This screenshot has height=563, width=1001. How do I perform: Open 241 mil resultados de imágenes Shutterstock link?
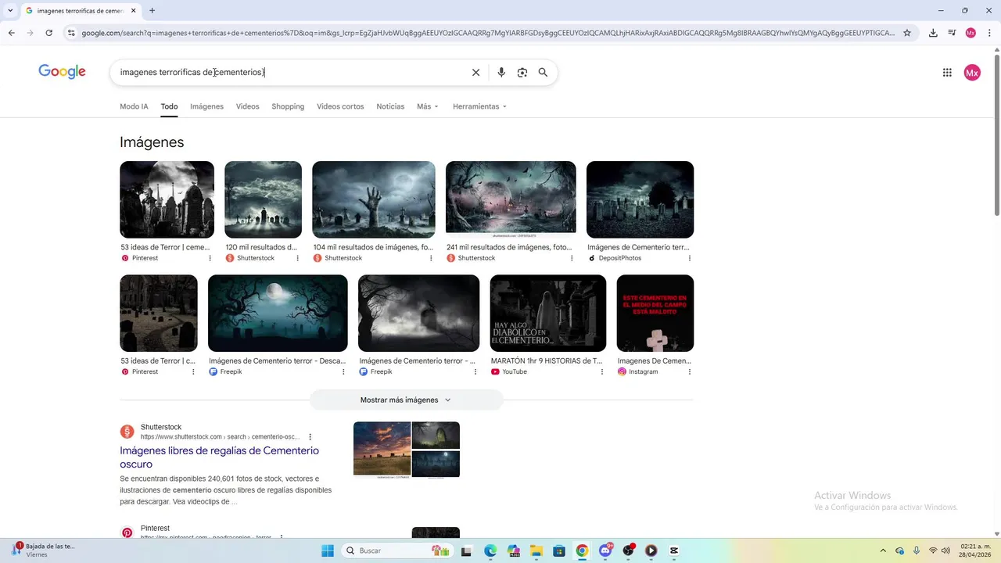pos(509,247)
